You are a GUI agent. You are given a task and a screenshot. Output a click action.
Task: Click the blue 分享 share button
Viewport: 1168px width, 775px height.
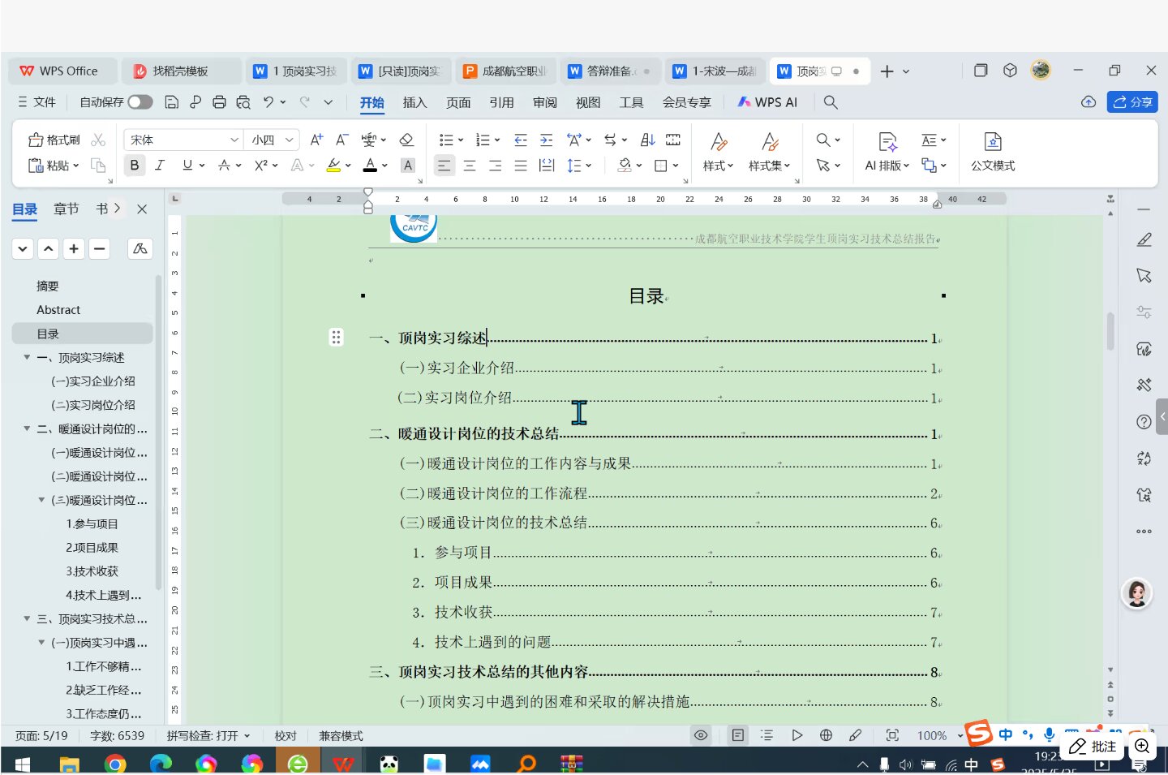[x=1132, y=102]
